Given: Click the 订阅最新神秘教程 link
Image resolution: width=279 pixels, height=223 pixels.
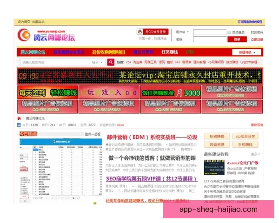Looking at the screenshot, I should [x=250, y=22].
